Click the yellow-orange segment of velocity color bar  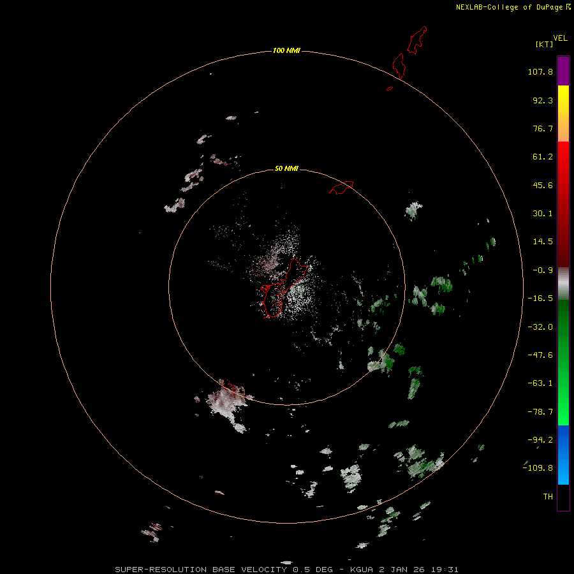tap(563, 114)
